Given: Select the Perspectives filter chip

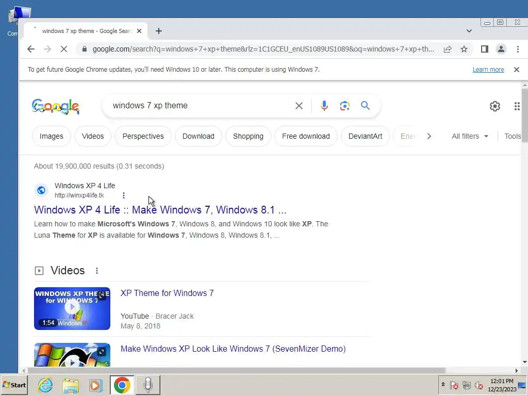Looking at the screenshot, I should 143,136.
